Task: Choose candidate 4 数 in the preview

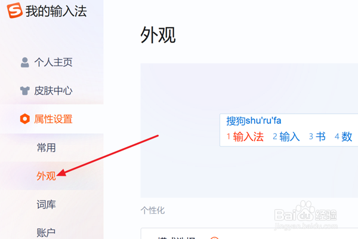Action: pyautogui.click(x=344, y=137)
